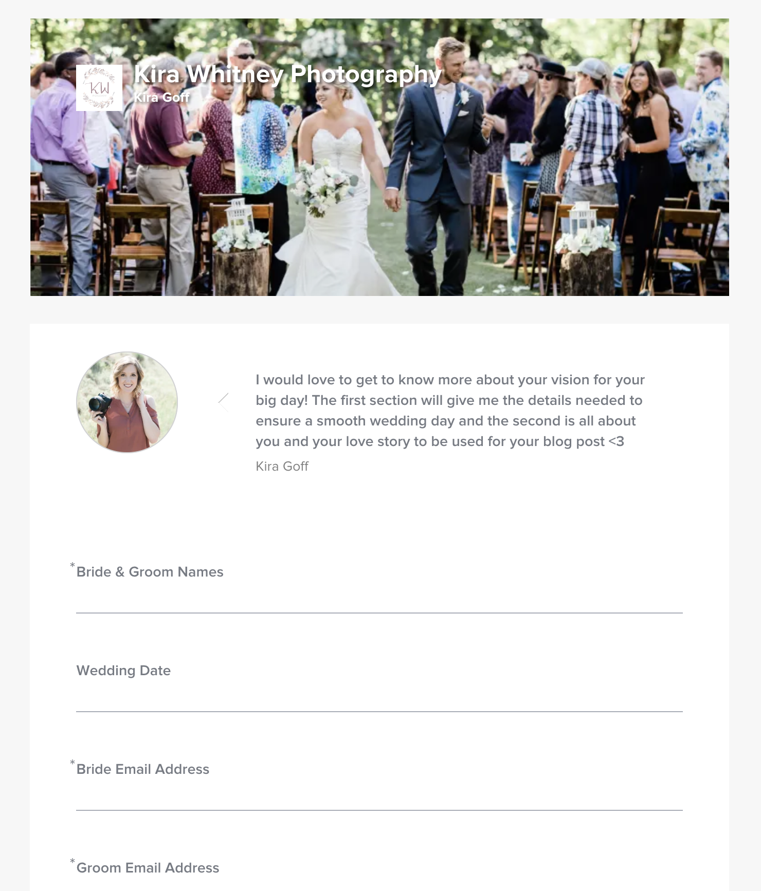The height and width of the screenshot is (891, 761).
Task: Click the welcome message paragraph text
Action: click(x=450, y=411)
